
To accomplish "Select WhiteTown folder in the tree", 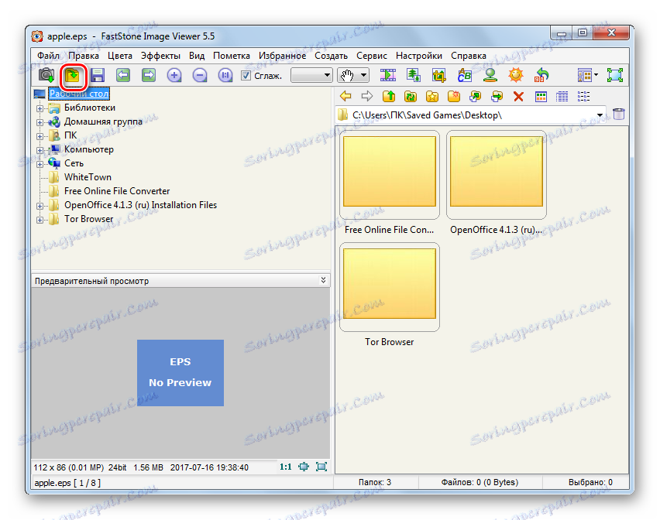I will point(88,177).
